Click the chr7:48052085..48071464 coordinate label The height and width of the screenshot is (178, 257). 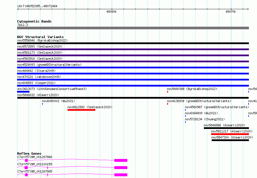(37, 6)
